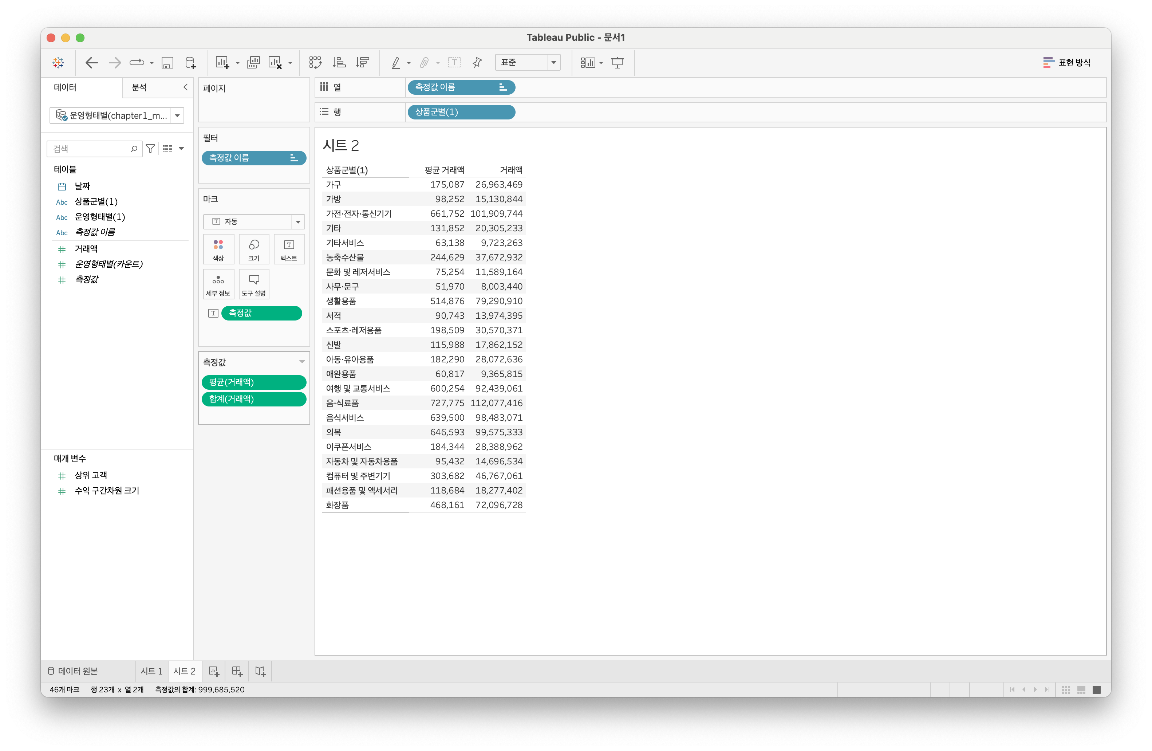Click the pin fix axes icon
The image size is (1152, 751).
[477, 63]
